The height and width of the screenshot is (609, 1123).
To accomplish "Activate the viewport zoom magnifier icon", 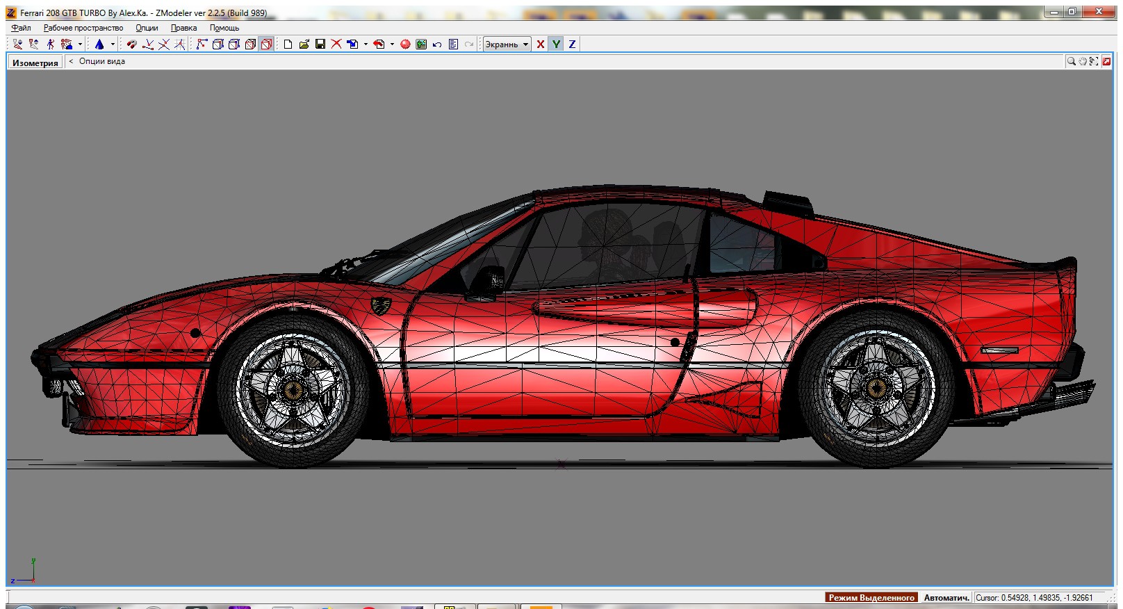I will (1072, 62).
